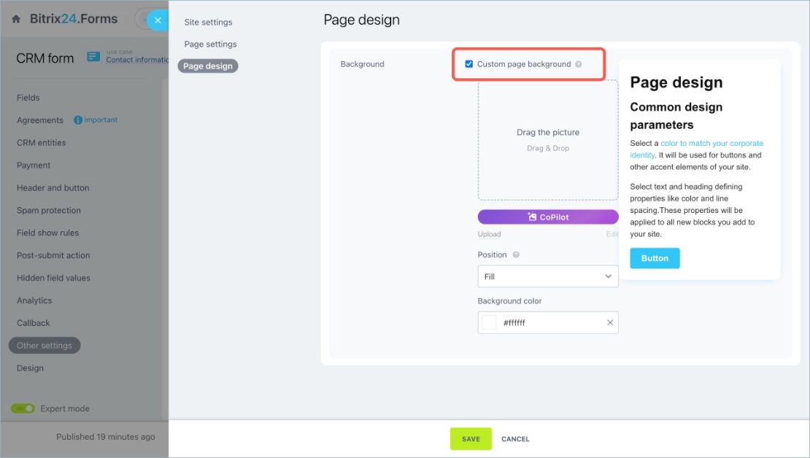Close the slider panel with the X button
Image resolution: width=810 pixels, height=458 pixels.
pyautogui.click(x=158, y=20)
